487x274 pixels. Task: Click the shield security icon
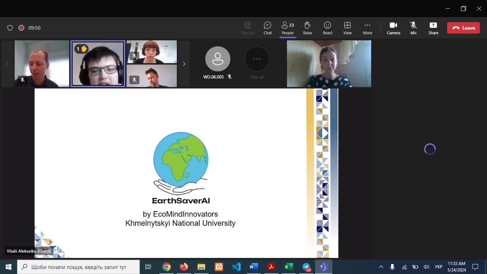[x=10, y=28]
